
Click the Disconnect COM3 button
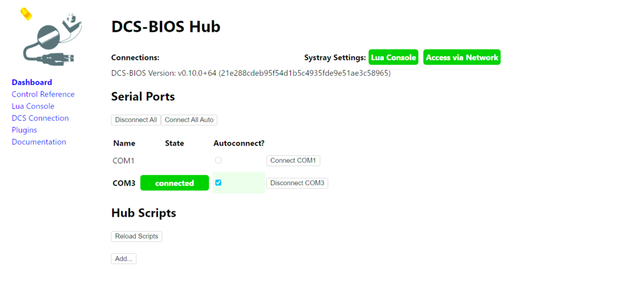(297, 183)
